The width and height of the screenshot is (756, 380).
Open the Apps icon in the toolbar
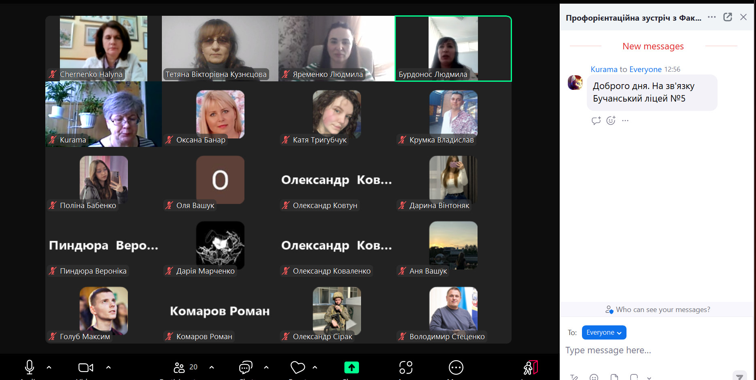coord(406,367)
